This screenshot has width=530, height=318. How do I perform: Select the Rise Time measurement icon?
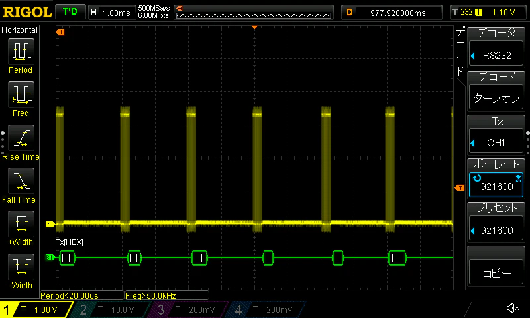coord(21,138)
